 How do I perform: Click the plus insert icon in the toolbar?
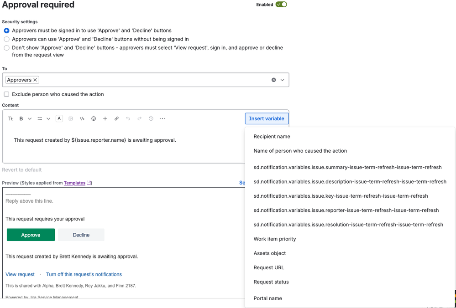105,118
